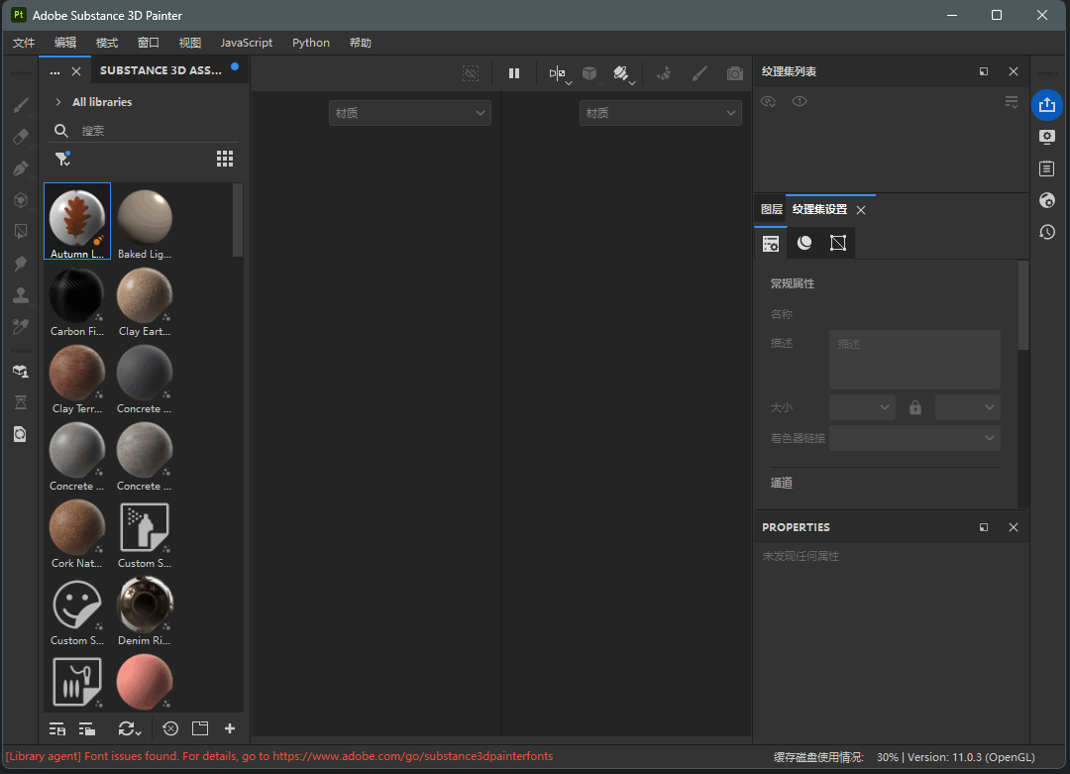Open the Python menu

tap(311, 43)
